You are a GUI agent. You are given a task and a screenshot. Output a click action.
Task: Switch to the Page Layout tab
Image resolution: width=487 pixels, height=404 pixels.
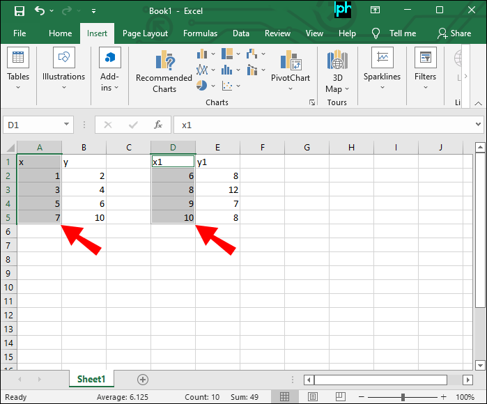click(x=145, y=33)
